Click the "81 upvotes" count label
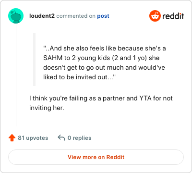Screen dimensions: 192x173 pyautogui.click(x=33, y=138)
